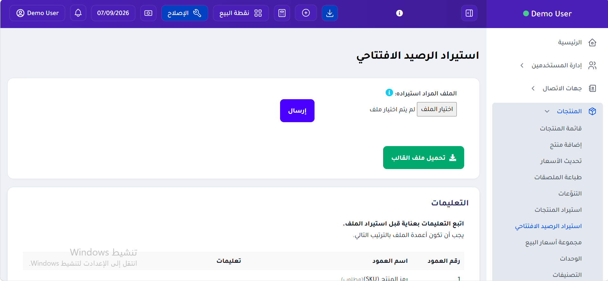Click the download icon in top bar
Screen dimensions: 608x281
(330, 13)
